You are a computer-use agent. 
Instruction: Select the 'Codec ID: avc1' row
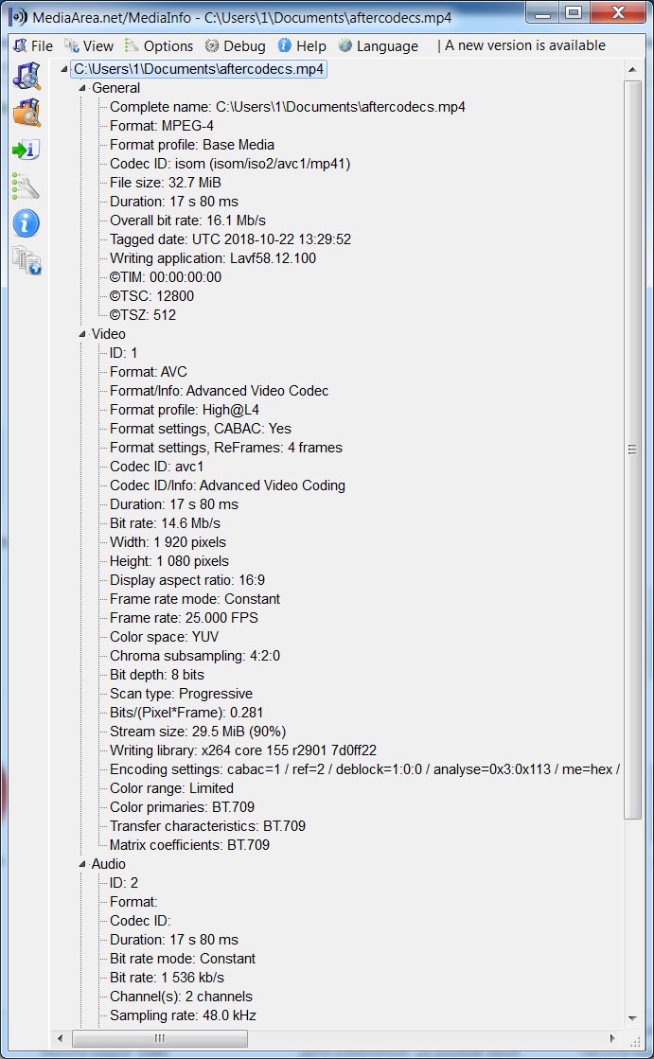156,466
